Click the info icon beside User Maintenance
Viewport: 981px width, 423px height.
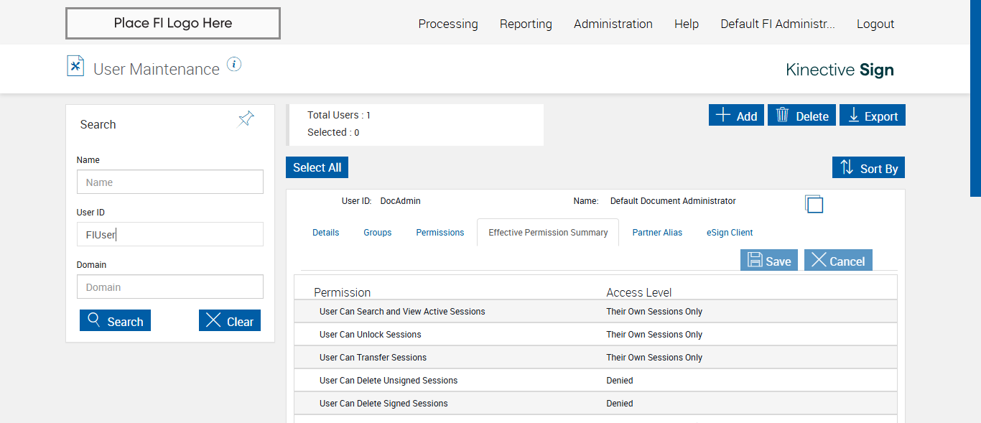[234, 65]
